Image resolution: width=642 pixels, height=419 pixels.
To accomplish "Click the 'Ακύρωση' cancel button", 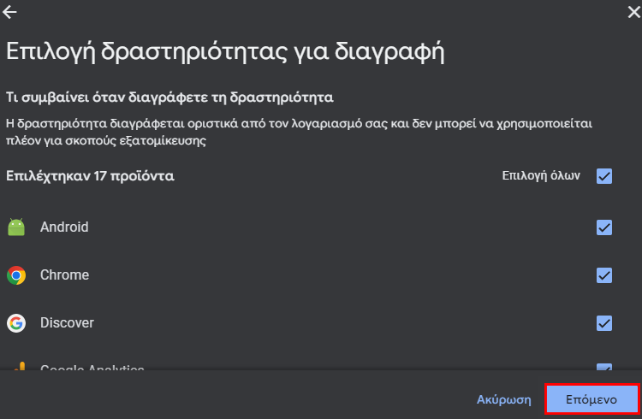I will click(504, 399).
